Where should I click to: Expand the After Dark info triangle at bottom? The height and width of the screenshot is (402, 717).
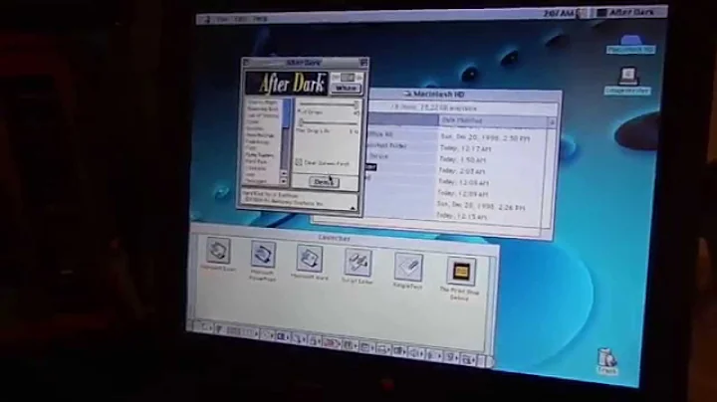point(353,208)
